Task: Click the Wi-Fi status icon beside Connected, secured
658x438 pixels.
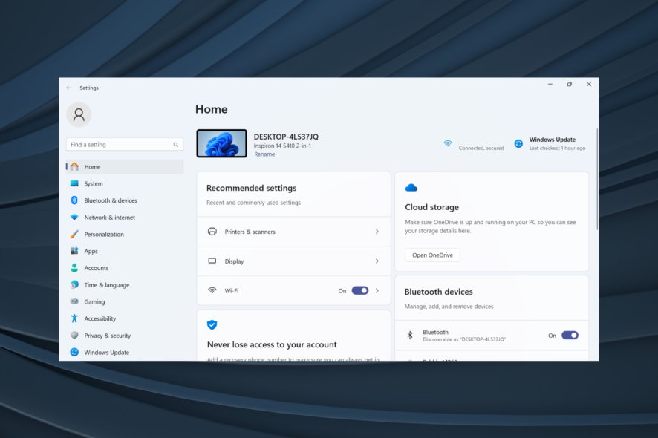Action: tap(448, 143)
